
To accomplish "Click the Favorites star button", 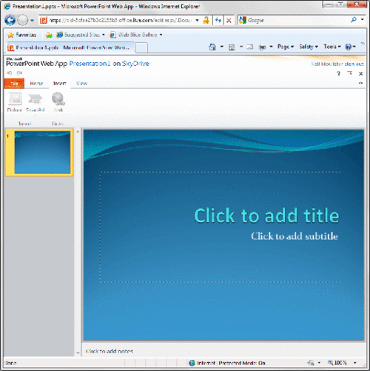I will point(21,35).
